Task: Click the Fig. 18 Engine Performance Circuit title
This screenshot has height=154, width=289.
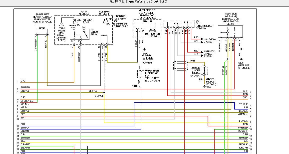Action: pyautogui.click(x=138, y=1)
